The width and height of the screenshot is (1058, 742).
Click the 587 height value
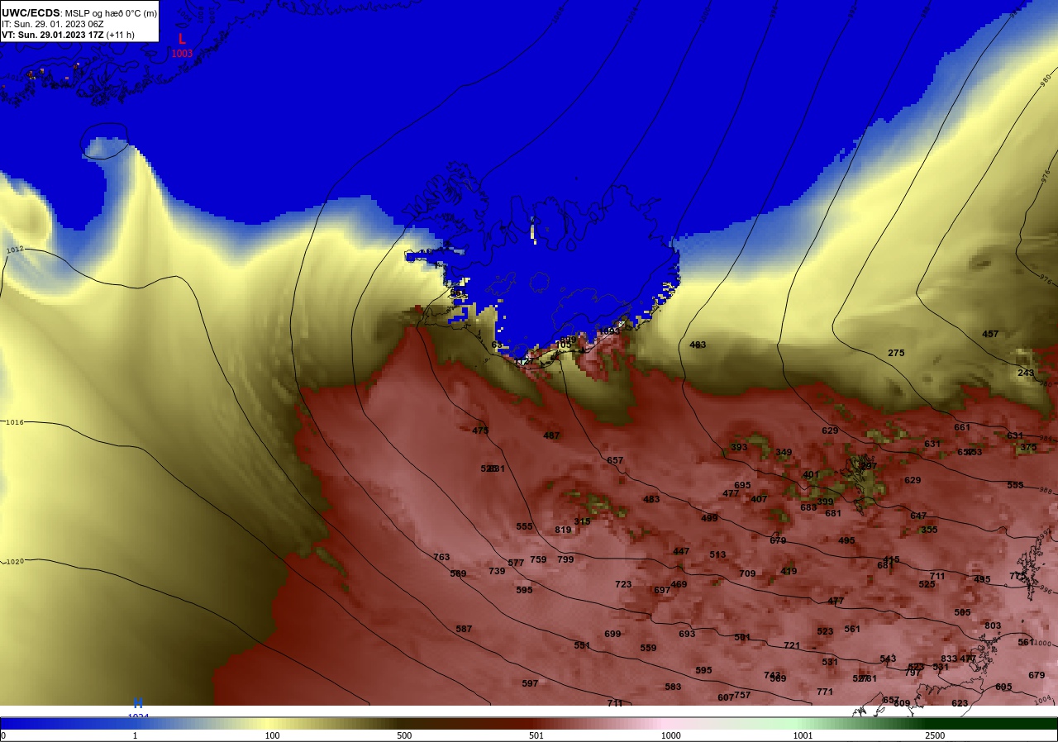coord(464,629)
